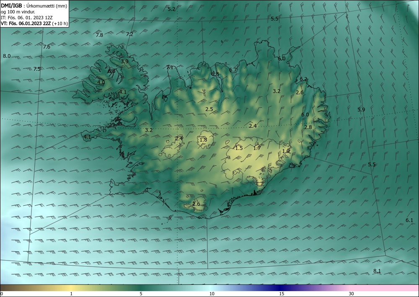Click the title text "DMI/IGB : Úrkomumætti (mm)"
The height and width of the screenshot is (297, 419).
point(34,5)
